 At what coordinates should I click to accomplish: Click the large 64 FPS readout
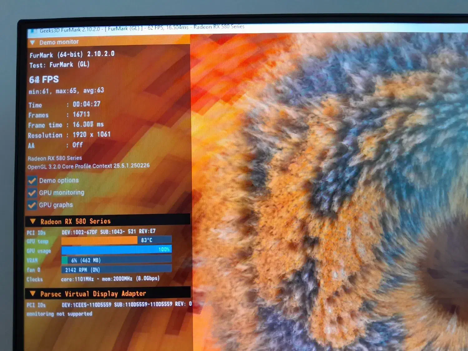pos(44,80)
